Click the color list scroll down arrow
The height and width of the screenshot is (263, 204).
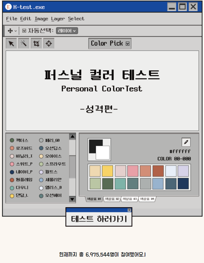(x=72, y=199)
